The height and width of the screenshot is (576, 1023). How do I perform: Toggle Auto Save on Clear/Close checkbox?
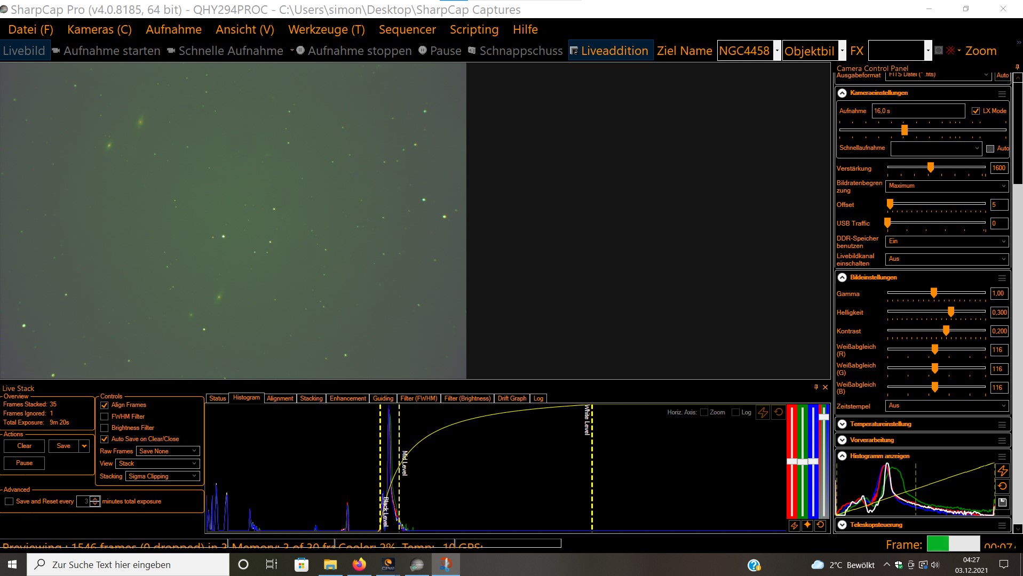[104, 439]
